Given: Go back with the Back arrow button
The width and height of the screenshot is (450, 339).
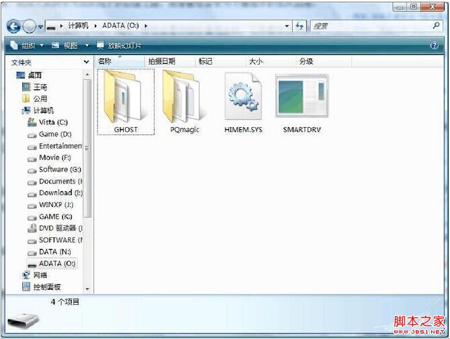Looking at the screenshot, I should point(13,27).
